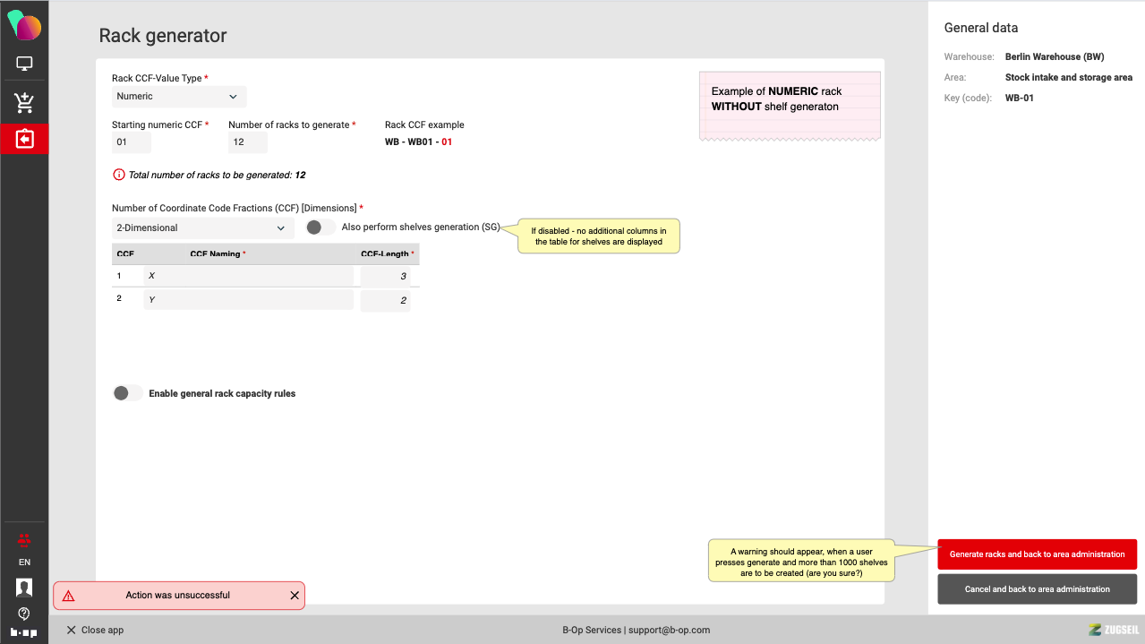Switch language via EN menu item
The image size is (1145, 644).
24,562
